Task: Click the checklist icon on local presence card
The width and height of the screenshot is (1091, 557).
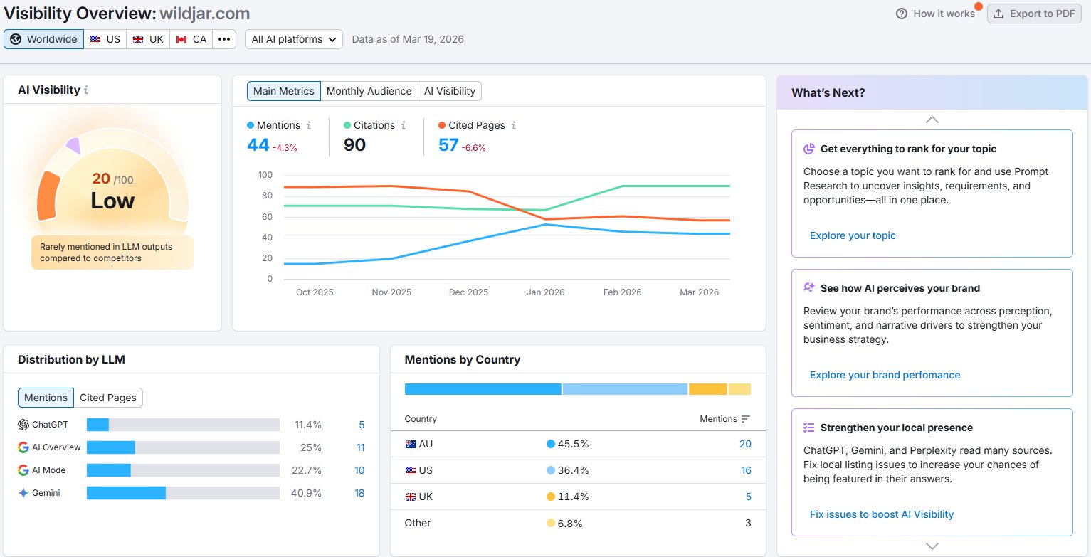Action: (809, 428)
